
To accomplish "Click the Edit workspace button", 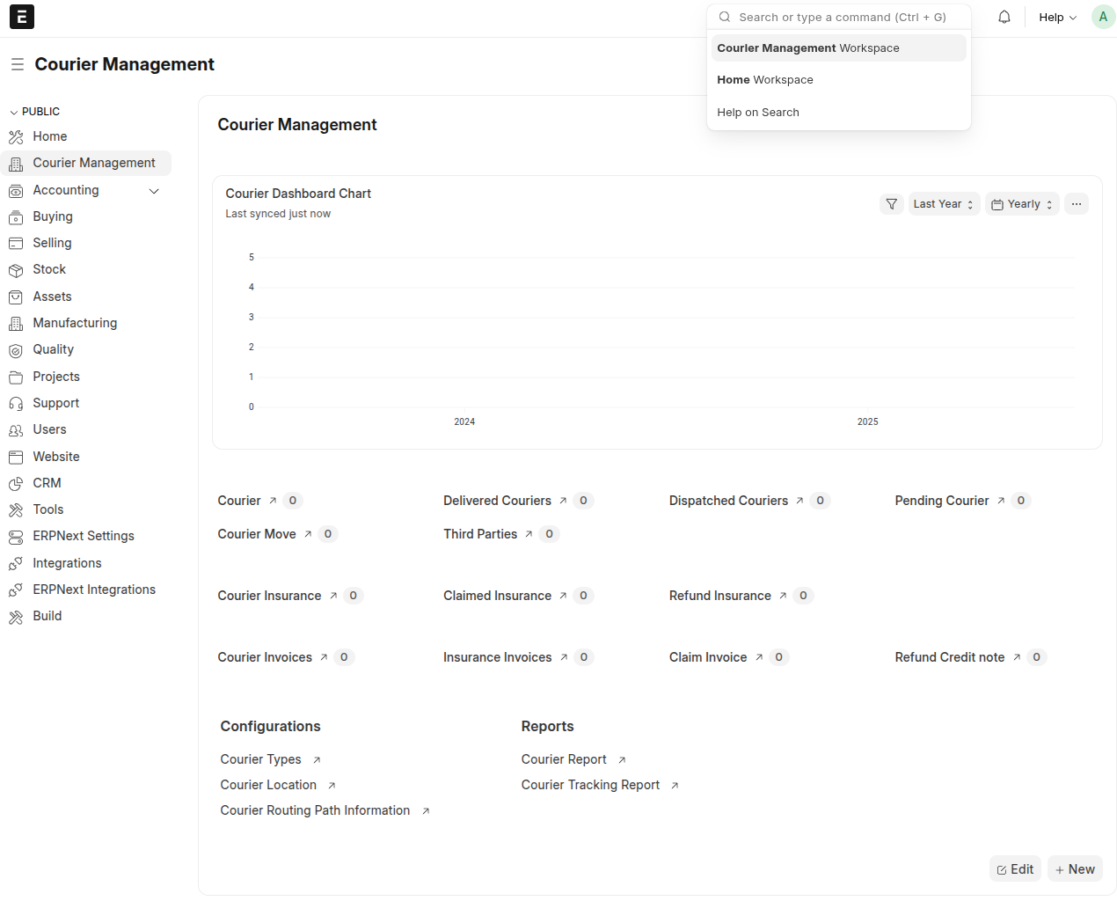I will (x=1015, y=869).
